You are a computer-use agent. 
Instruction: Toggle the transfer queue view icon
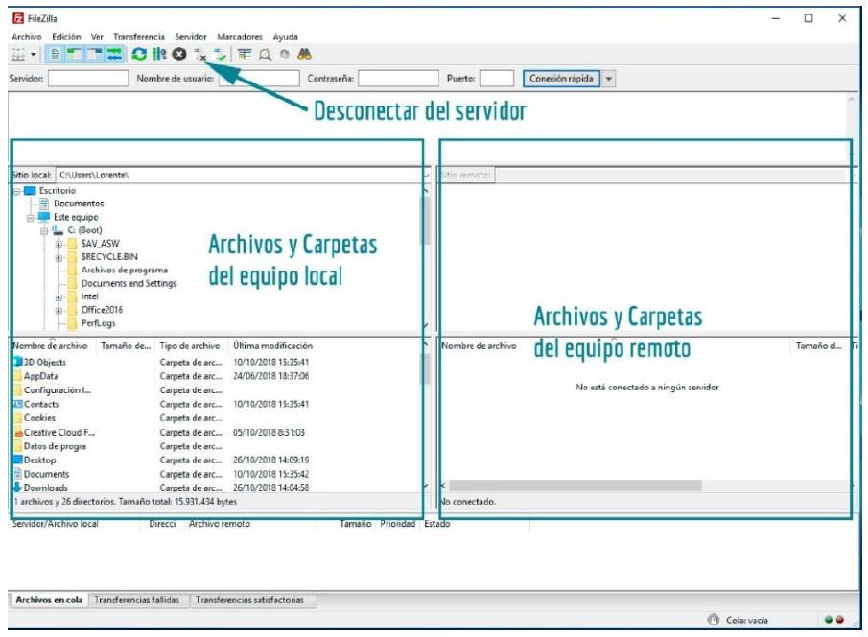point(114,55)
